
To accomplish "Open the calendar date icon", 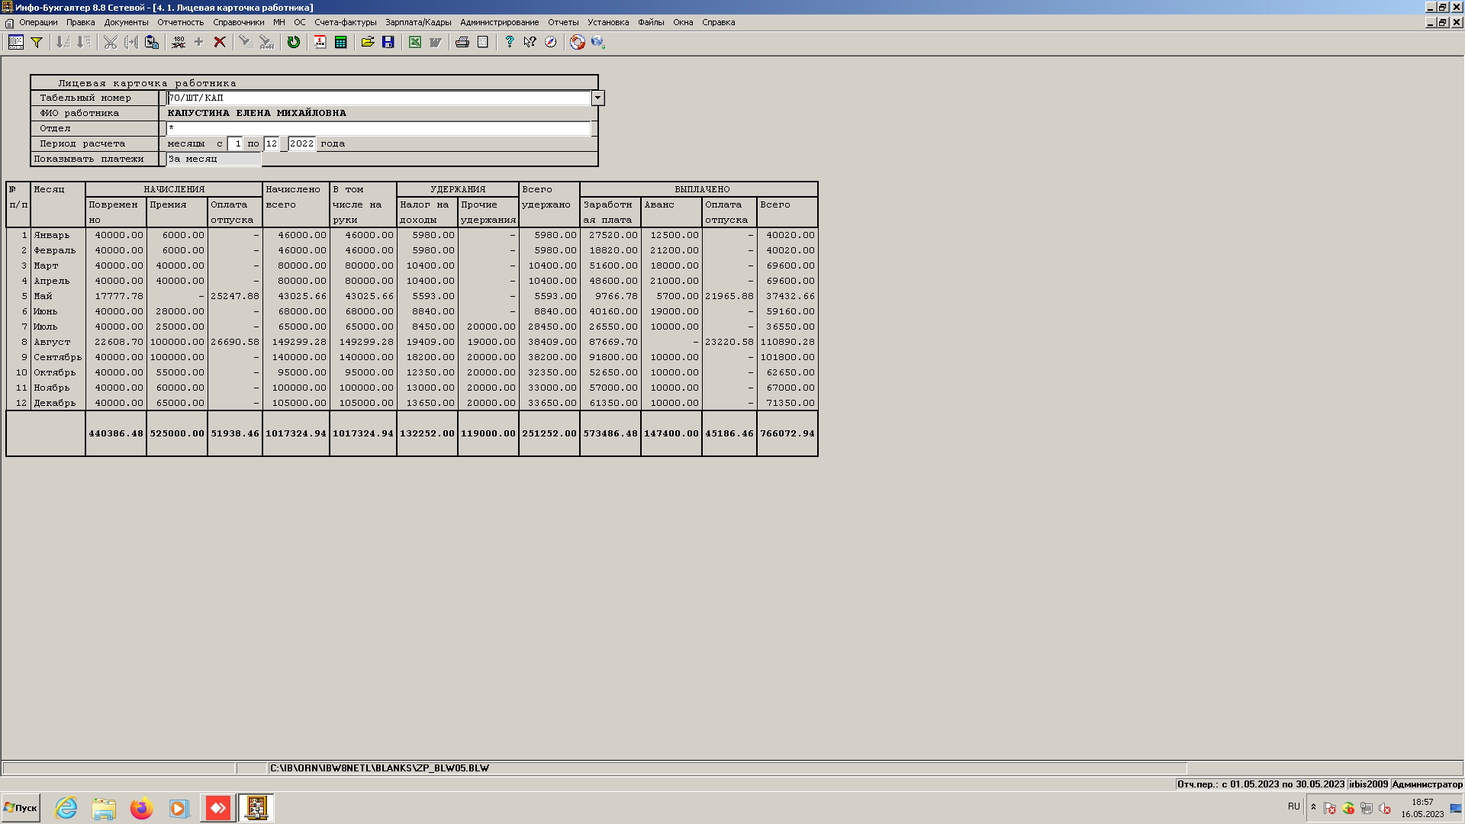I will [x=320, y=42].
